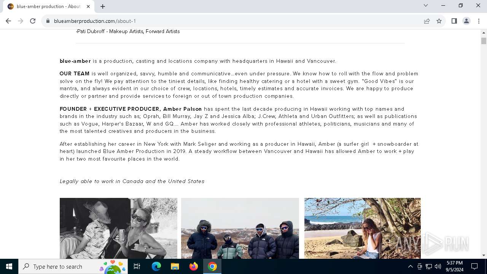Open File Explorer from taskbar
487x274 pixels.
pyautogui.click(x=175, y=266)
